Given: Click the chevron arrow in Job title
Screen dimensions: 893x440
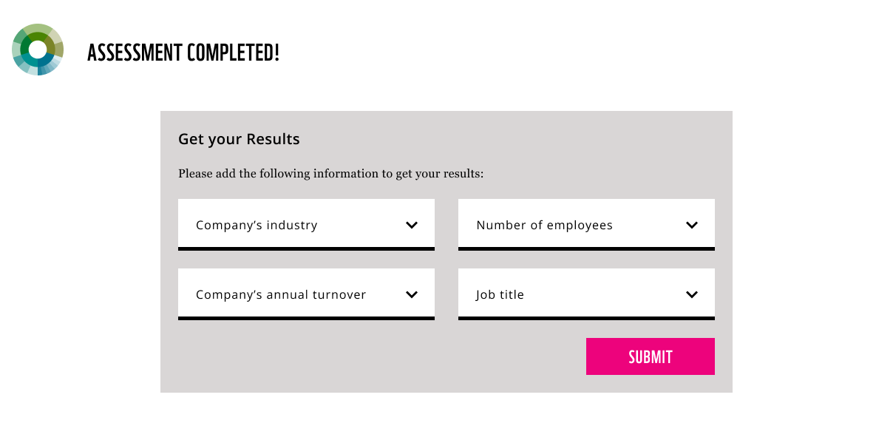Looking at the screenshot, I should pos(692,294).
